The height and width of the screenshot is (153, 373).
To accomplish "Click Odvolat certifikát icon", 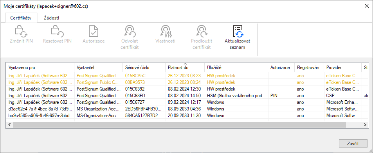I will (130, 31).
